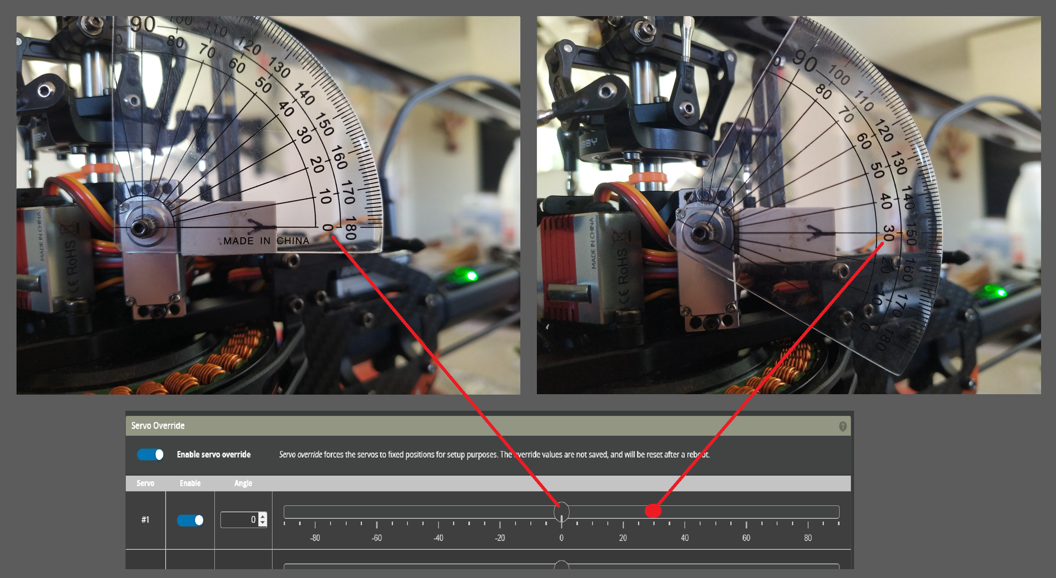
Task: Click the Servo Override panel title
Action: pyautogui.click(x=158, y=426)
